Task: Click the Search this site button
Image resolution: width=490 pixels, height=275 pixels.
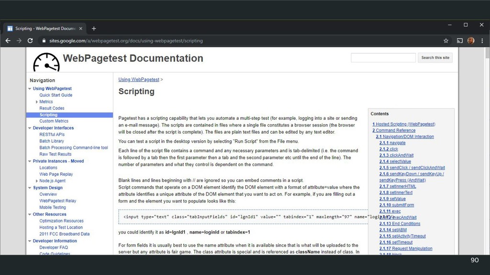Action: 435,58
